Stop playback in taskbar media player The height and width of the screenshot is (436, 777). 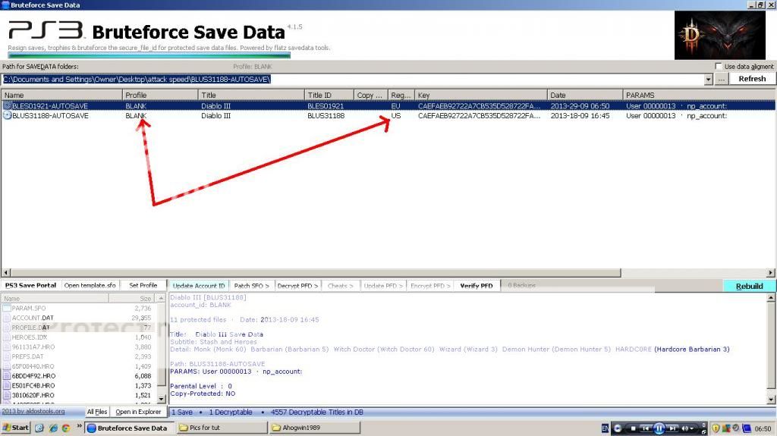(x=634, y=428)
